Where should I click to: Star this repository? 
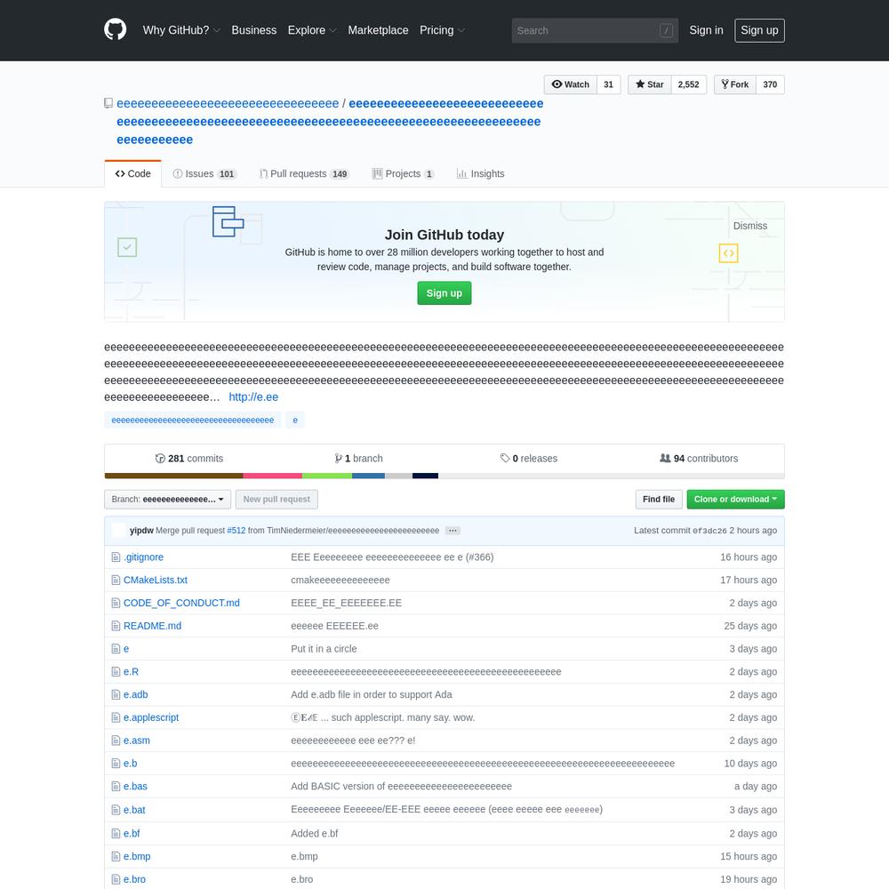pos(650,84)
